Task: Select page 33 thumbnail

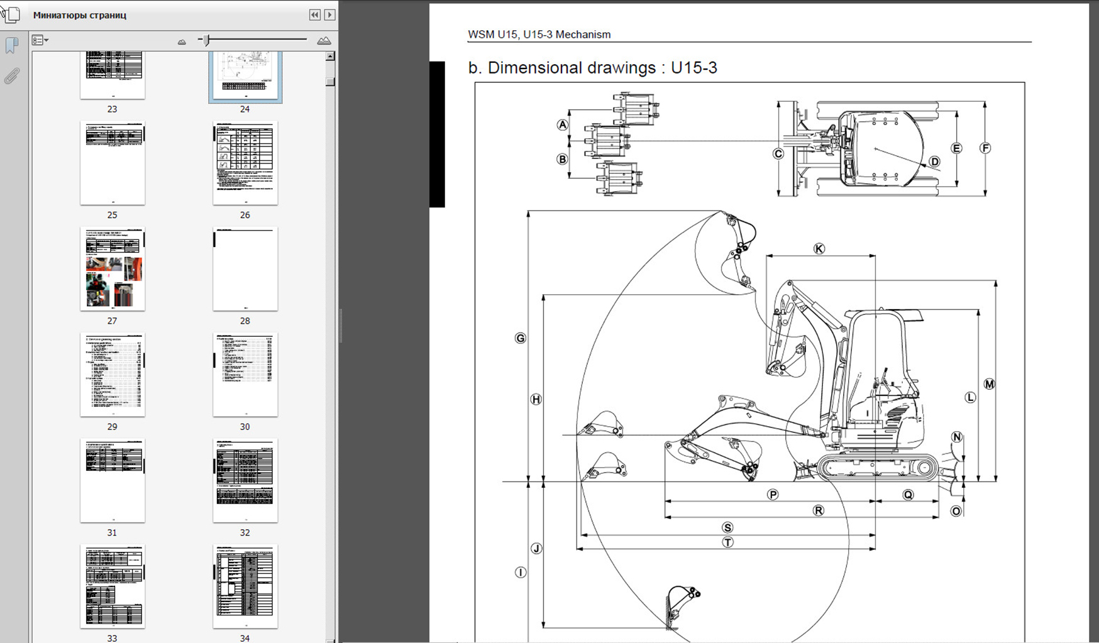Action: coord(113,586)
